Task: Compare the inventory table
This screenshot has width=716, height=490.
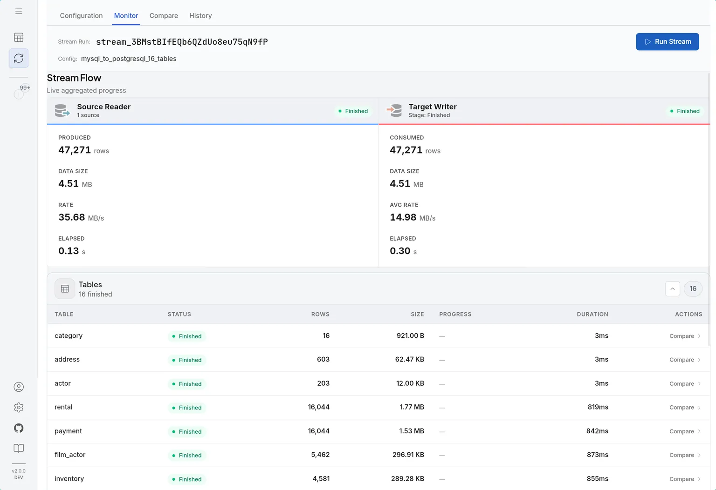Action: 685,479
